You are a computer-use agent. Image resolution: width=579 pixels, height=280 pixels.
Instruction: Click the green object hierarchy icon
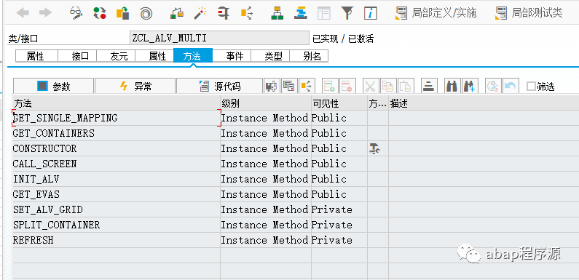[277, 13]
